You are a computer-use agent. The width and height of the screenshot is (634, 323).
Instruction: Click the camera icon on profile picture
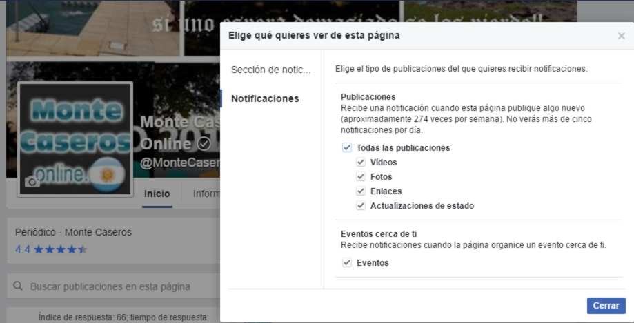[x=32, y=182]
